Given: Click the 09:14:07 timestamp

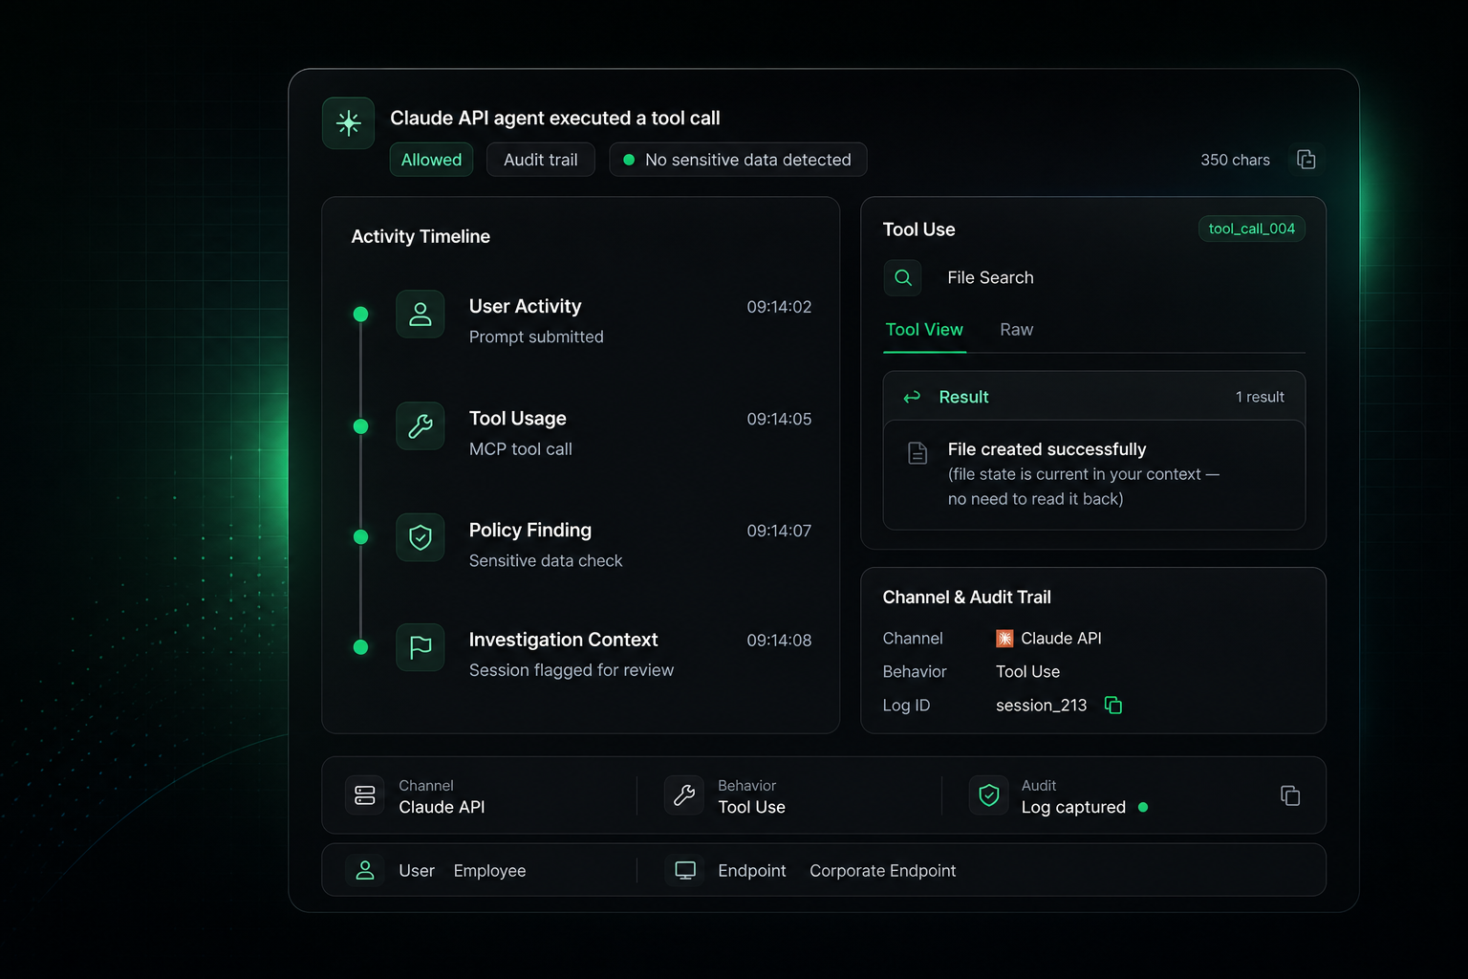Looking at the screenshot, I should [779, 531].
